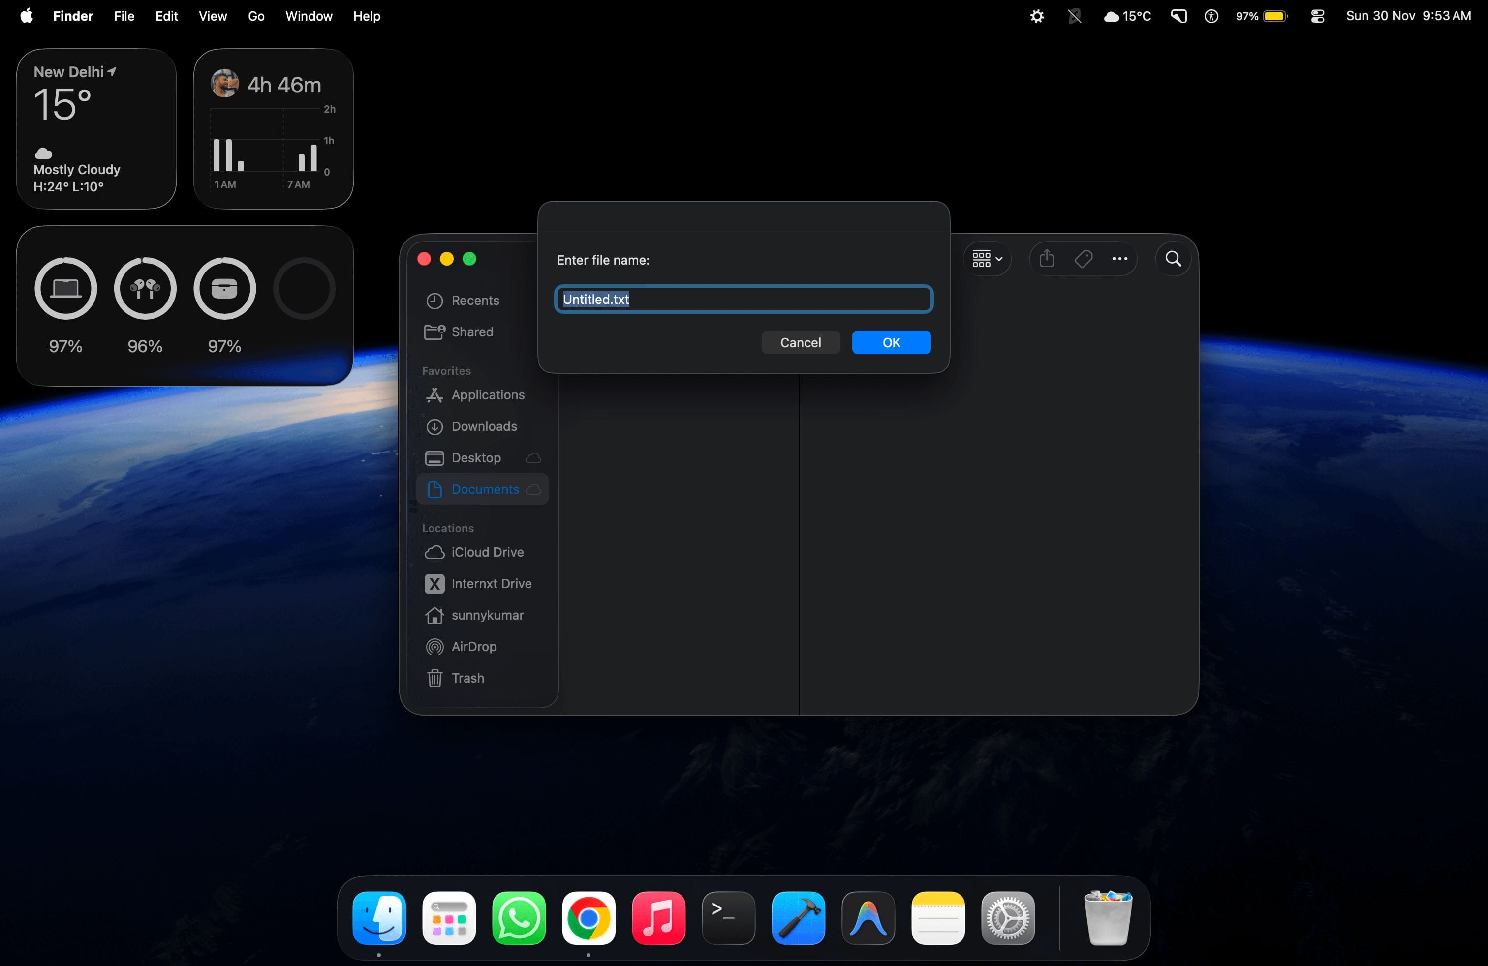1488x966 pixels.
Task: Open the more options ellipsis menu
Action: click(1119, 258)
